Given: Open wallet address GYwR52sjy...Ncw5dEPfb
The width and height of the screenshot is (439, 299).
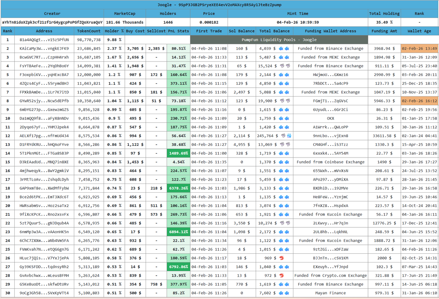Looking at the screenshot, I should [x=44, y=101].
